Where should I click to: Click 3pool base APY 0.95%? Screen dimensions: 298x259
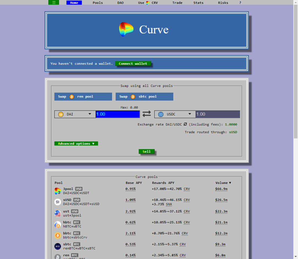coord(131,189)
